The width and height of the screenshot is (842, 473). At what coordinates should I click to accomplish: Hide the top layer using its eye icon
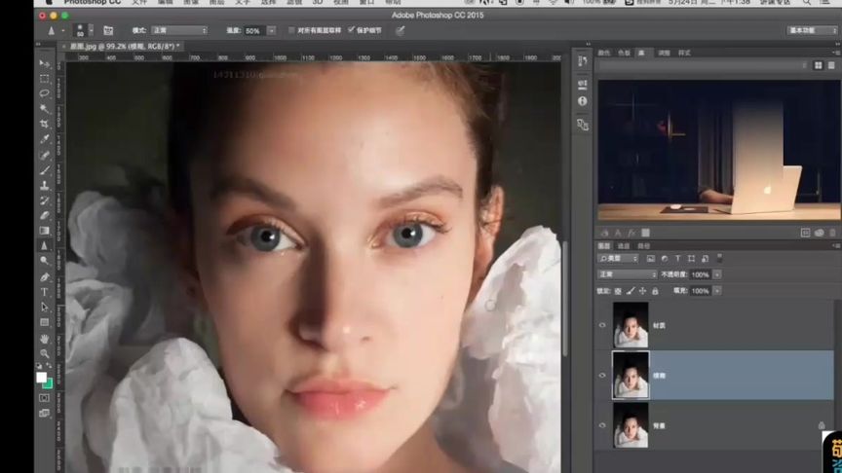(x=602, y=325)
